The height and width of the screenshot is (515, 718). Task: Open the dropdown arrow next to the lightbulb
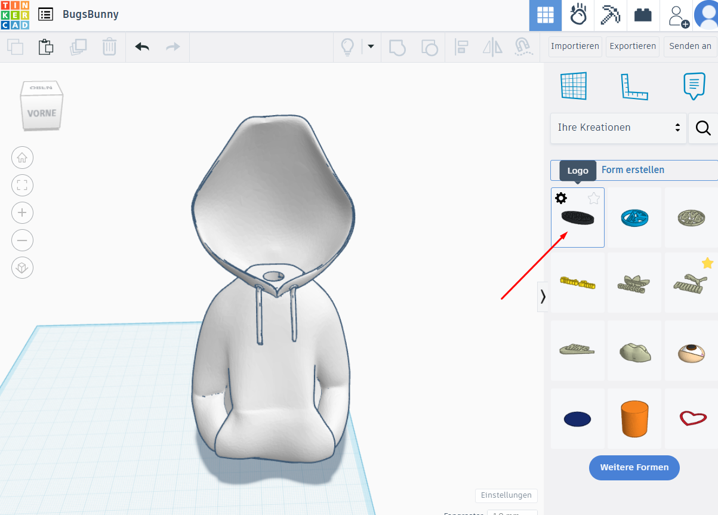371,46
